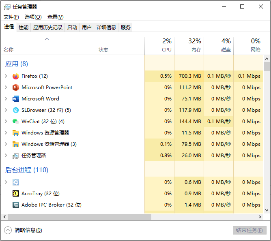Screen dimensions: 271x241
Task: Select the 进程 tab
Action: [9, 27]
